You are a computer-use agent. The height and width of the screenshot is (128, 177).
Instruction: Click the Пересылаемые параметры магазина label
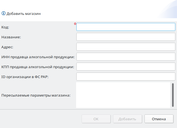click(36, 95)
